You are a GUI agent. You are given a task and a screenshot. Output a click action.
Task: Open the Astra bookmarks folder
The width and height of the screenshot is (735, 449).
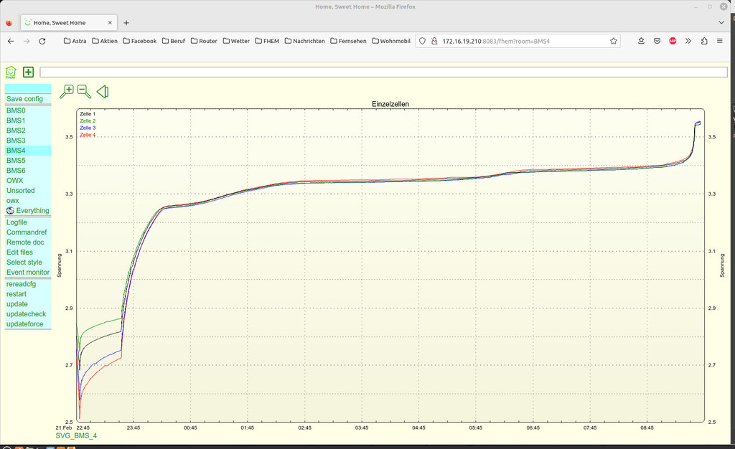click(x=75, y=41)
